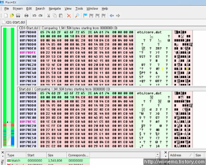Open the Help menu
This screenshot has height=165, width=206.
105,9
